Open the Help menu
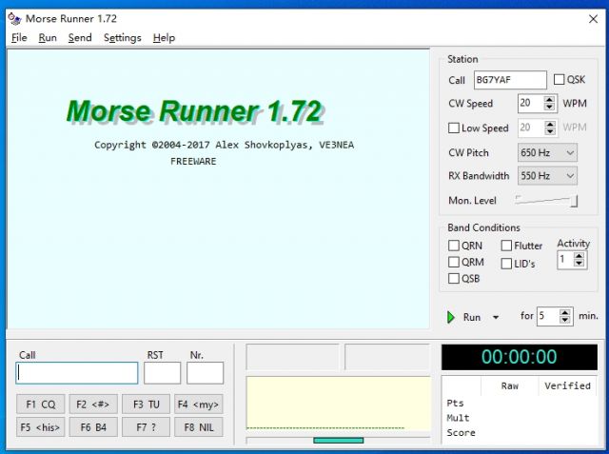 tap(164, 38)
